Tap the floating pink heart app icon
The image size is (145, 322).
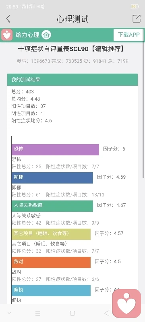pyautogui.click(x=126, y=303)
